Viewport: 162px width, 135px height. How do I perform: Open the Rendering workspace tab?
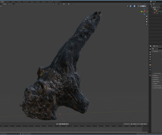click(x=44, y=2)
